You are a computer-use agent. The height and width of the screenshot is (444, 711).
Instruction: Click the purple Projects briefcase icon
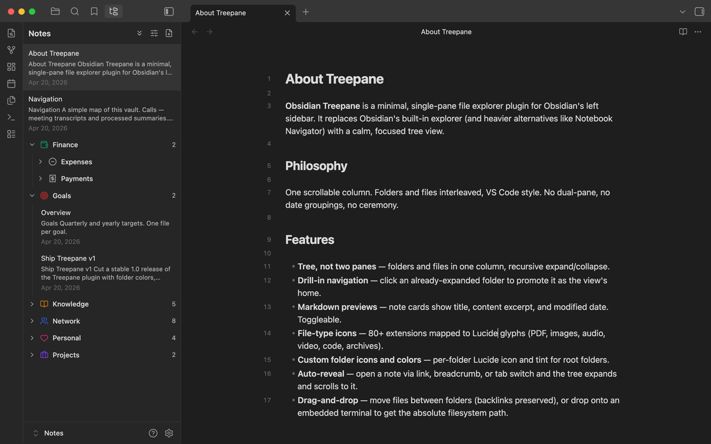44,355
